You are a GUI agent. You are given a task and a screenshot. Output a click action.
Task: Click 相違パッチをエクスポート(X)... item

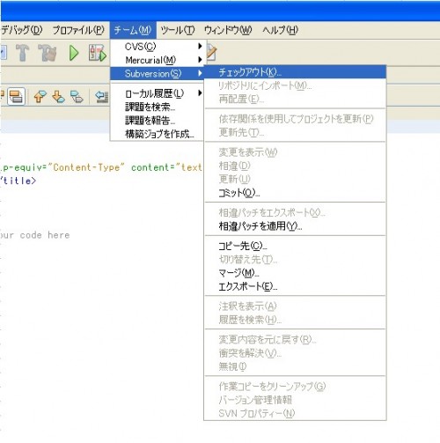click(x=295, y=212)
